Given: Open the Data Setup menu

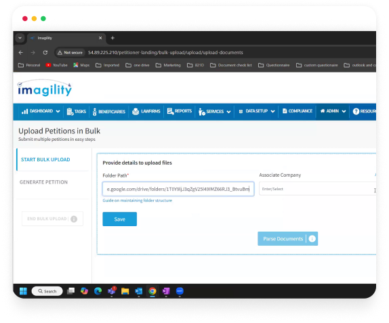Looking at the screenshot, I should click(x=257, y=111).
